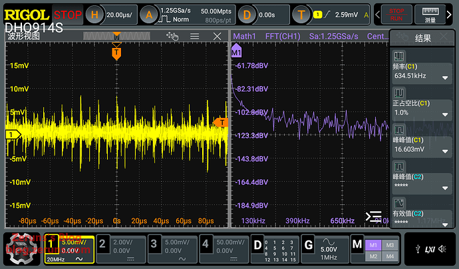The width and height of the screenshot is (459, 269).
Task: Open signal generator G settings
Action: click(308, 244)
